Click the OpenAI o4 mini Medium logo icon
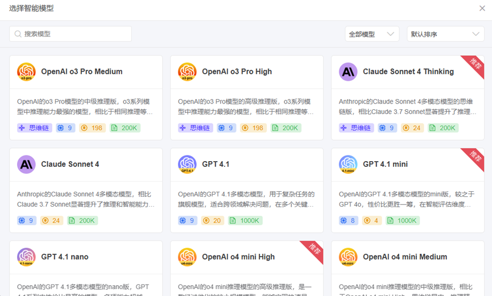The width and height of the screenshot is (492, 296). point(348,257)
